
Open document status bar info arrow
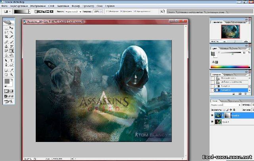pyautogui.click(x=72, y=159)
